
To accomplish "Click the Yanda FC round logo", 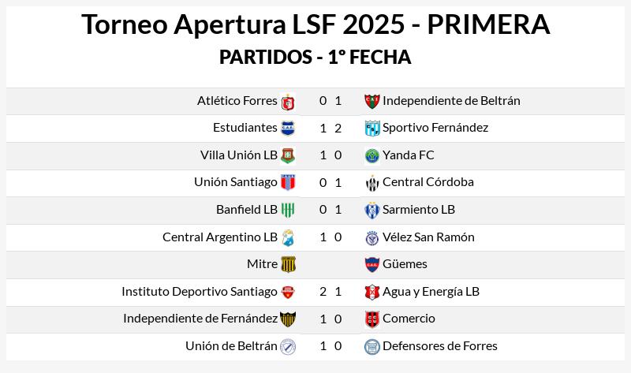I will (x=372, y=155).
